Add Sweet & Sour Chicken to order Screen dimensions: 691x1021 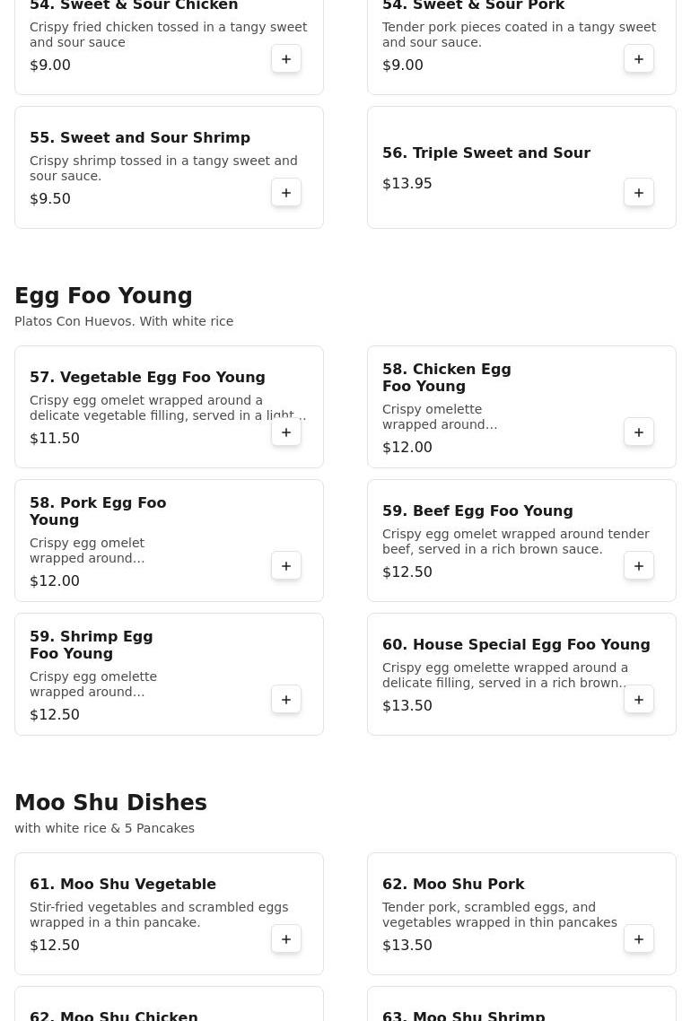point(286,59)
